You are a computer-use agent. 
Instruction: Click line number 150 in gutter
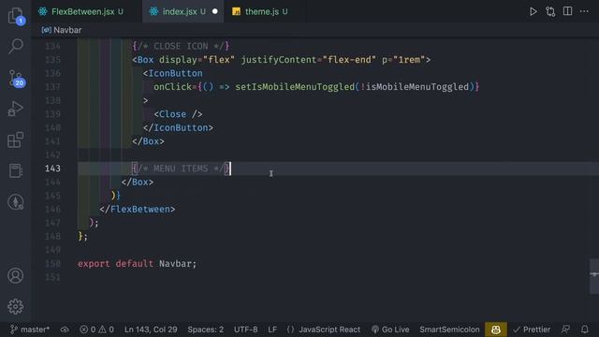click(x=52, y=264)
